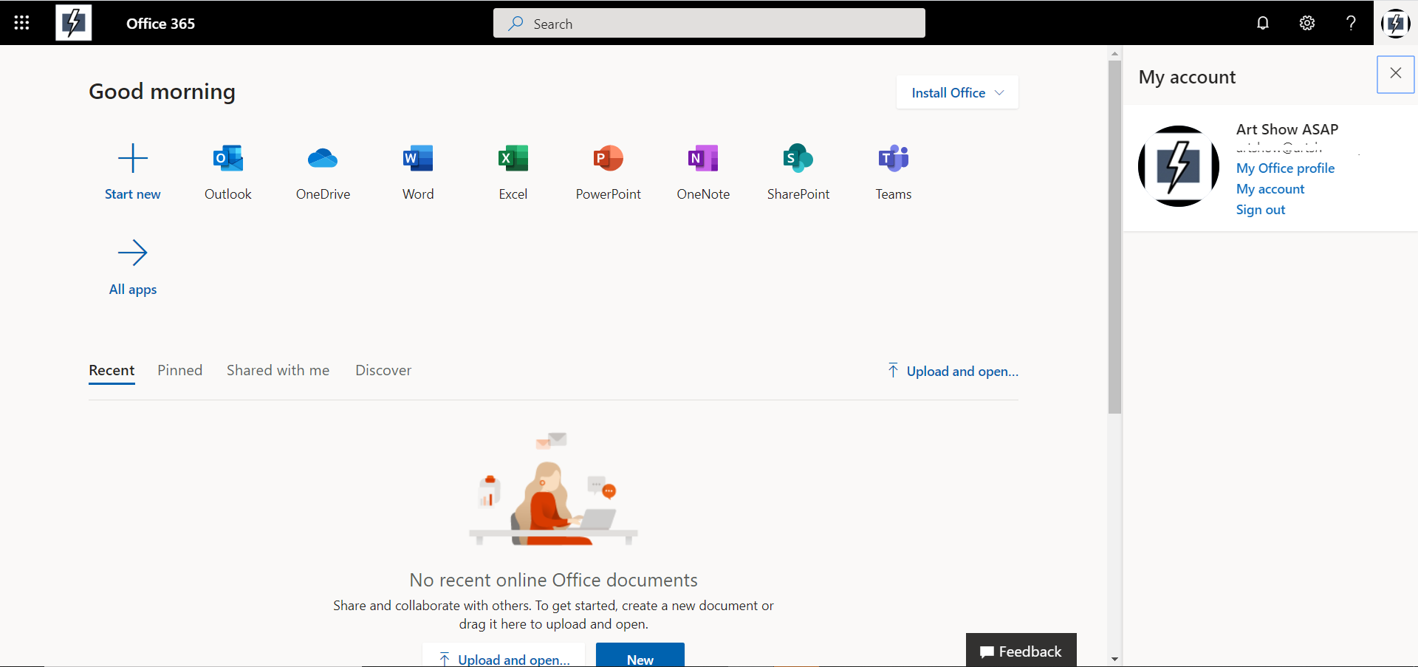Switch to the Pinned tab
Screen dimensions: 1418x667
(179, 370)
